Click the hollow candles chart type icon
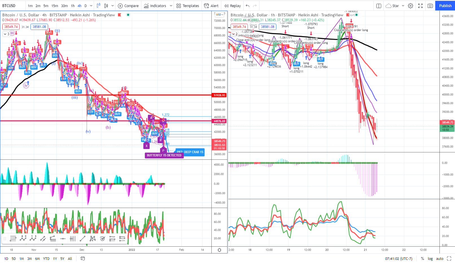The image size is (455, 263). coord(106,6)
